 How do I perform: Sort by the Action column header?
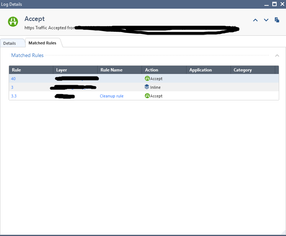coord(152,70)
